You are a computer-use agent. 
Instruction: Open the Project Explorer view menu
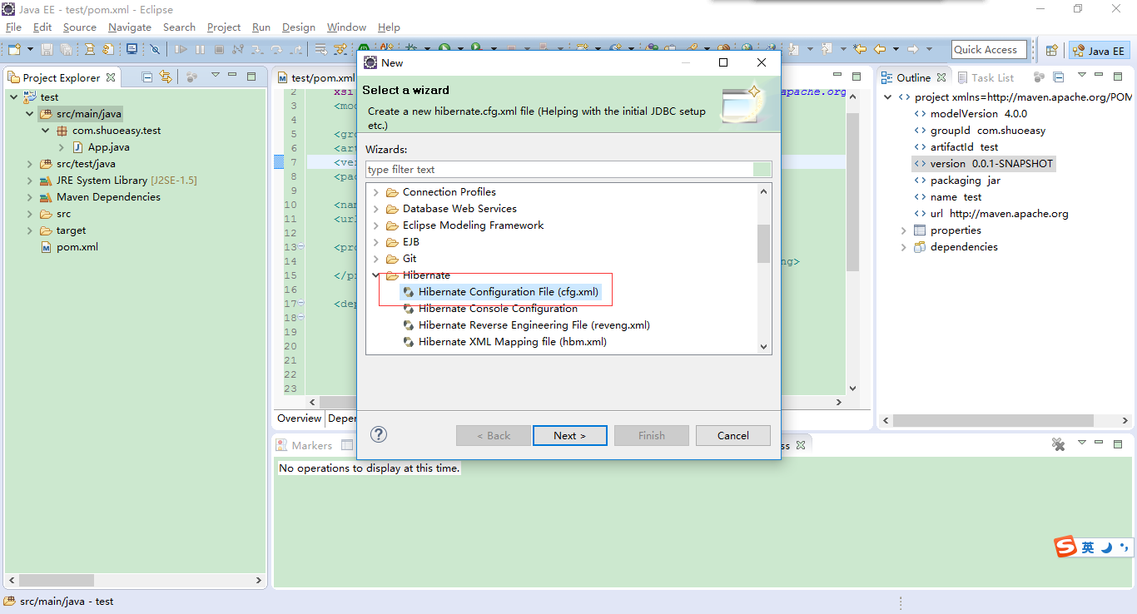point(215,77)
